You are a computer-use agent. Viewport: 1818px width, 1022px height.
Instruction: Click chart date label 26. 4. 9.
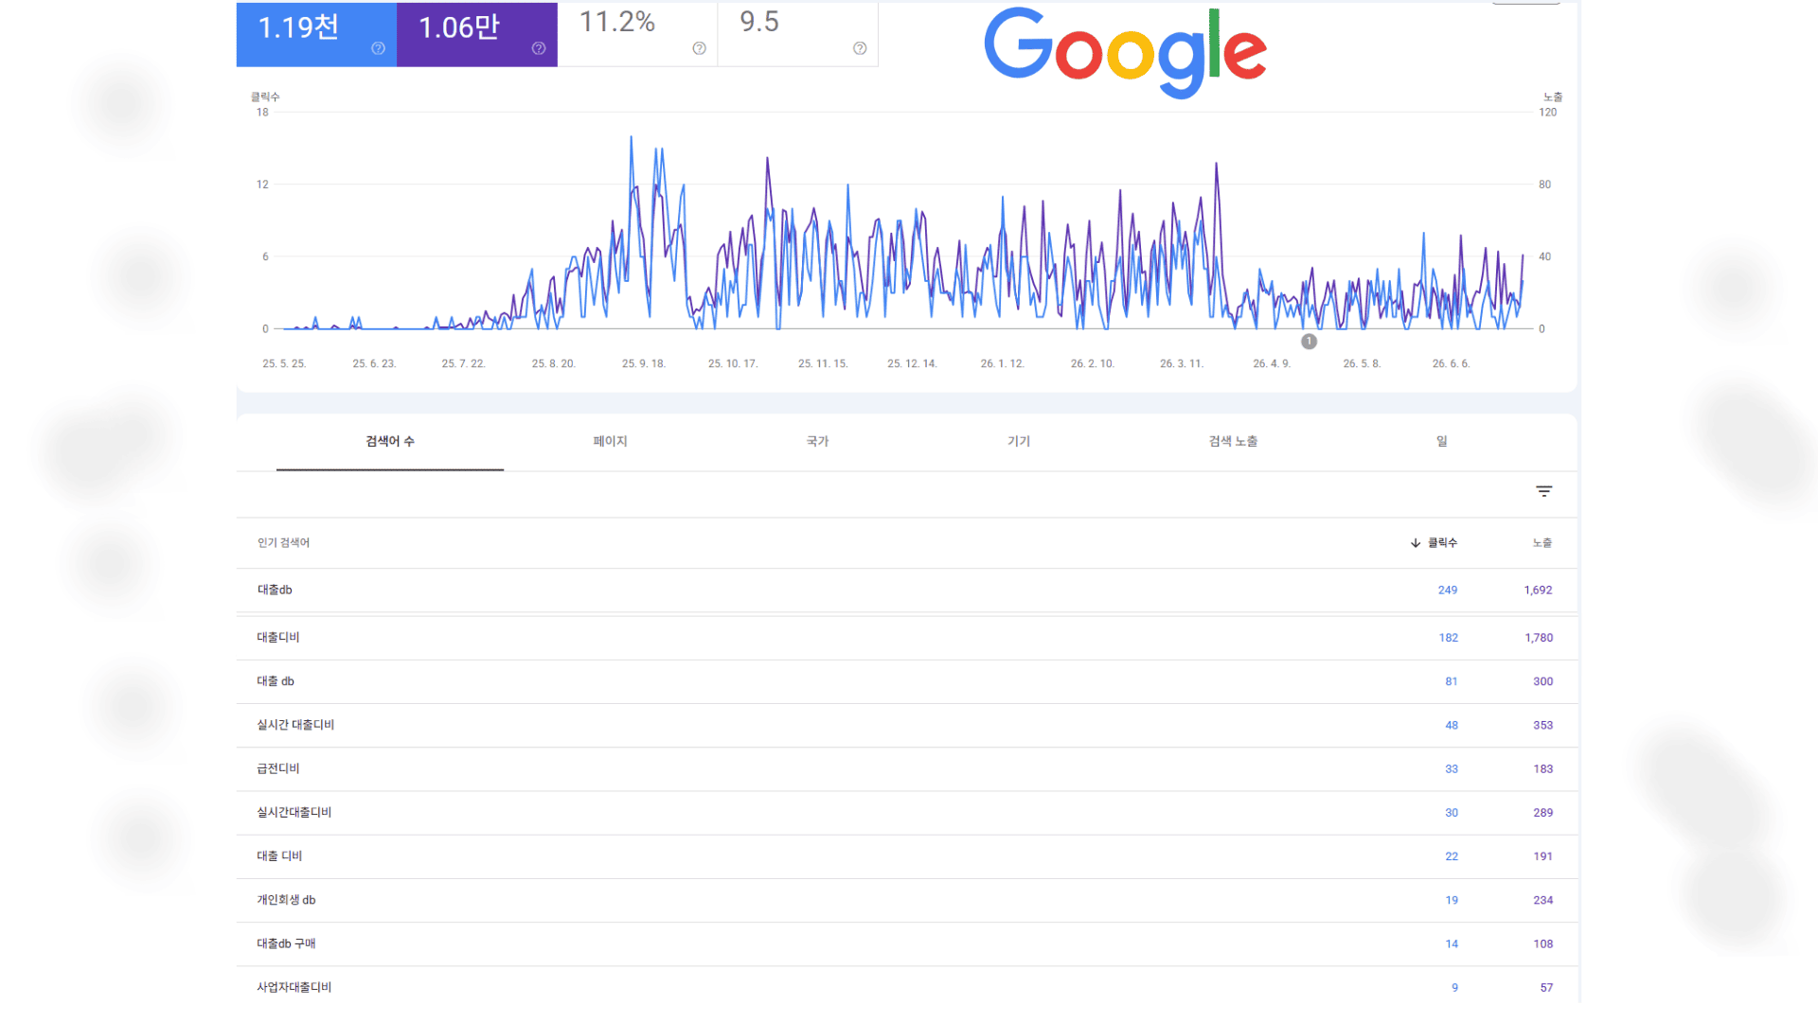1272,364
